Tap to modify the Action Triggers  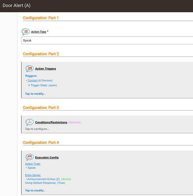click(35, 94)
